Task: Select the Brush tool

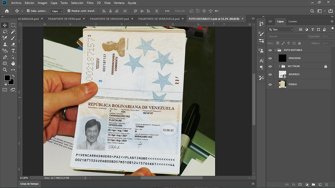Action: pyautogui.click(x=13, y=38)
